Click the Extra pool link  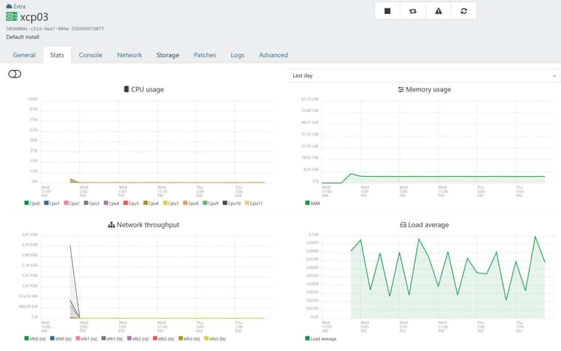click(19, 7)
